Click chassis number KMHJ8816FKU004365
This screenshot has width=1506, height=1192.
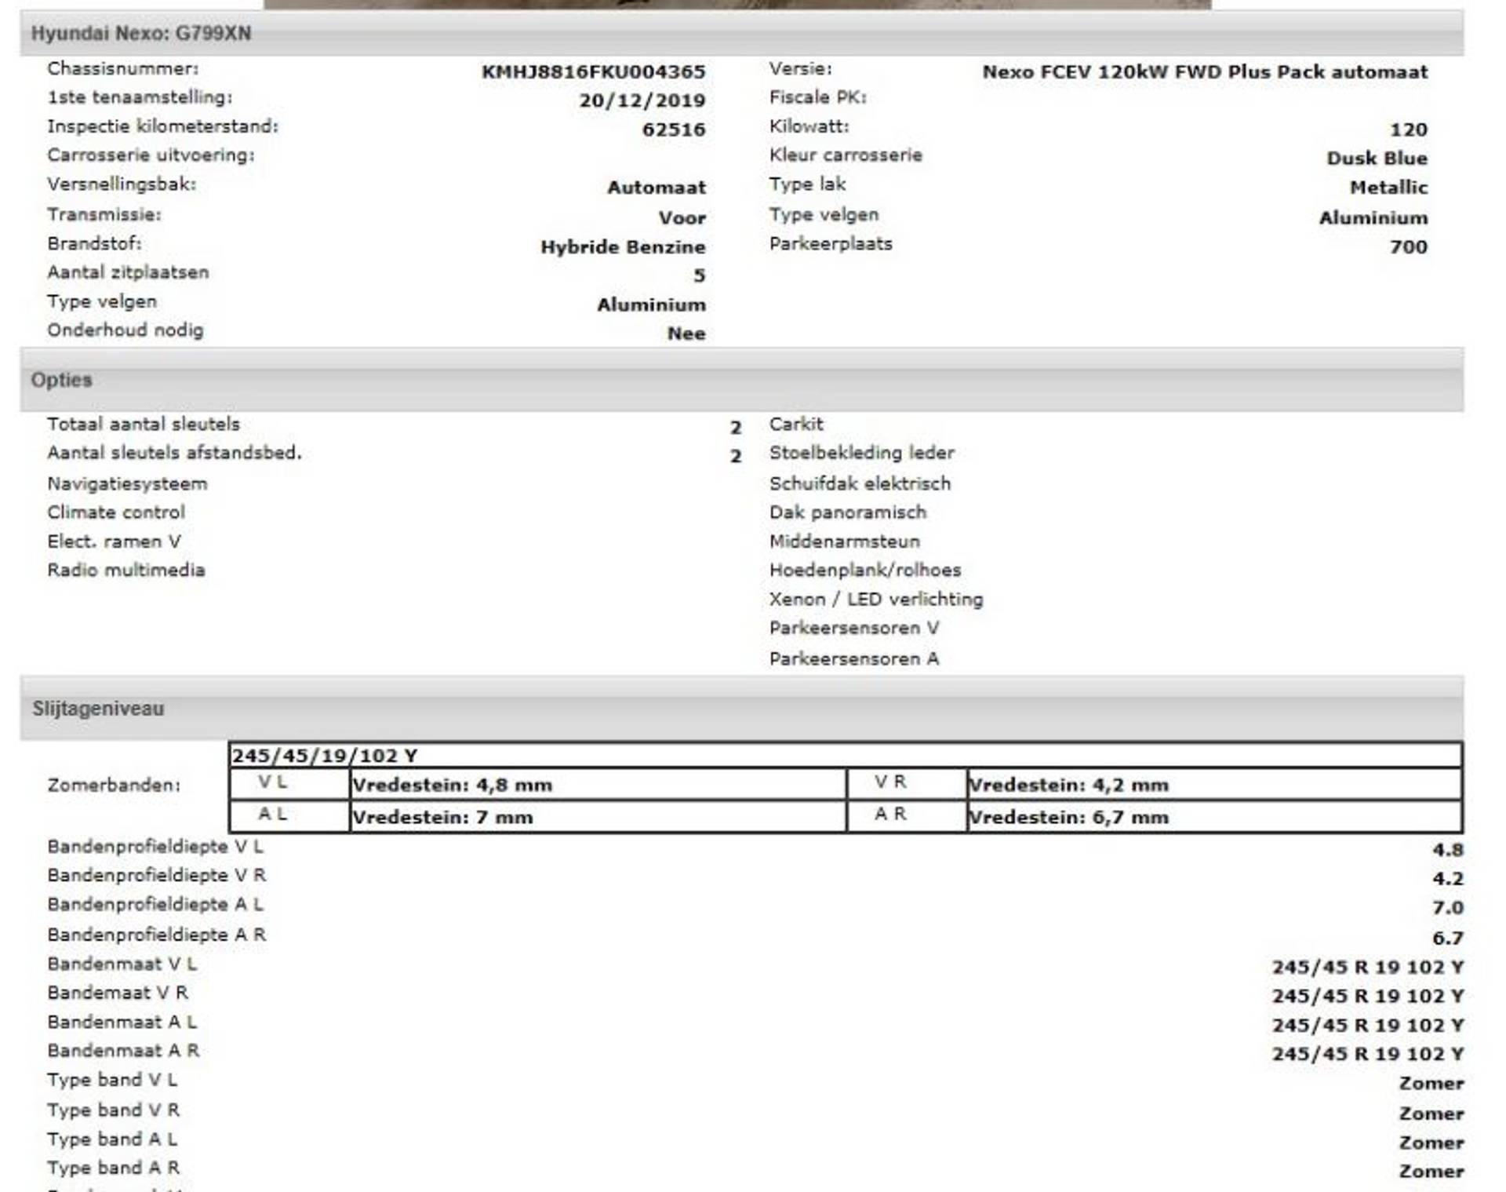click(593, 72)
